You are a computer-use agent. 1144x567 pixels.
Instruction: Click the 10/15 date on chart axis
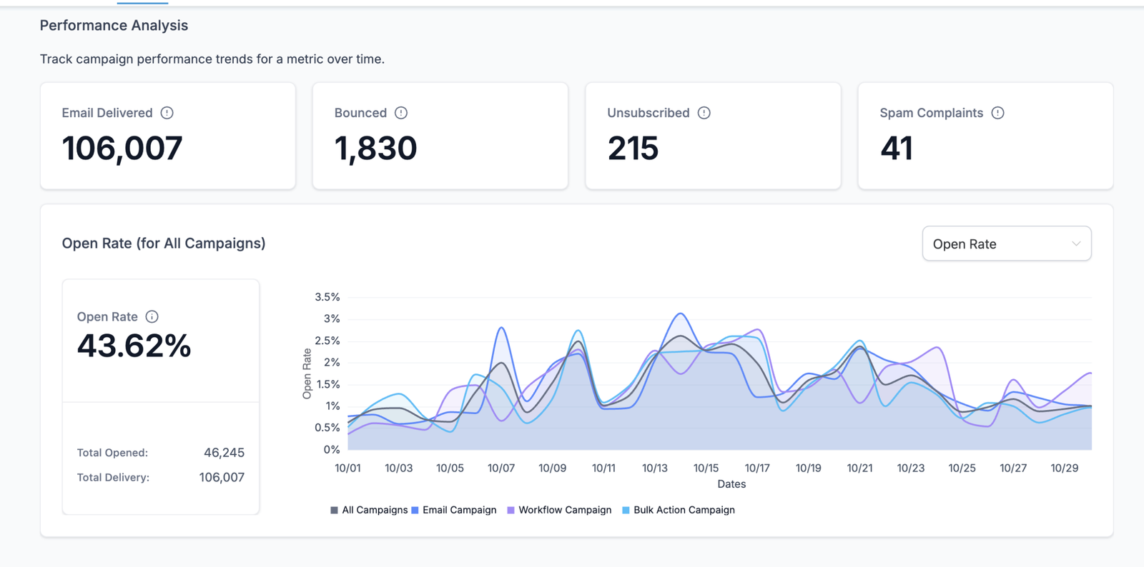click(x=706, y=468)
